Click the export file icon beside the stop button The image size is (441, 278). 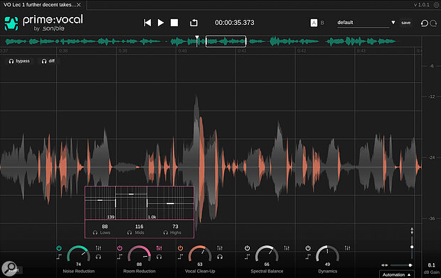point(193,23)
